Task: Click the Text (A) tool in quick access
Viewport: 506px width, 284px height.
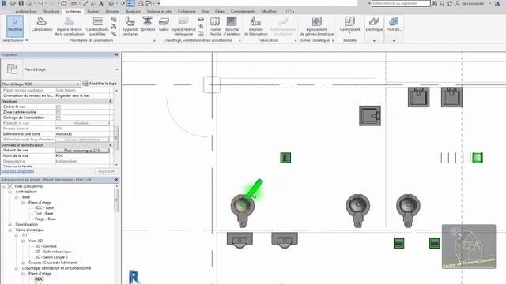Action: (x=101, y=3)
